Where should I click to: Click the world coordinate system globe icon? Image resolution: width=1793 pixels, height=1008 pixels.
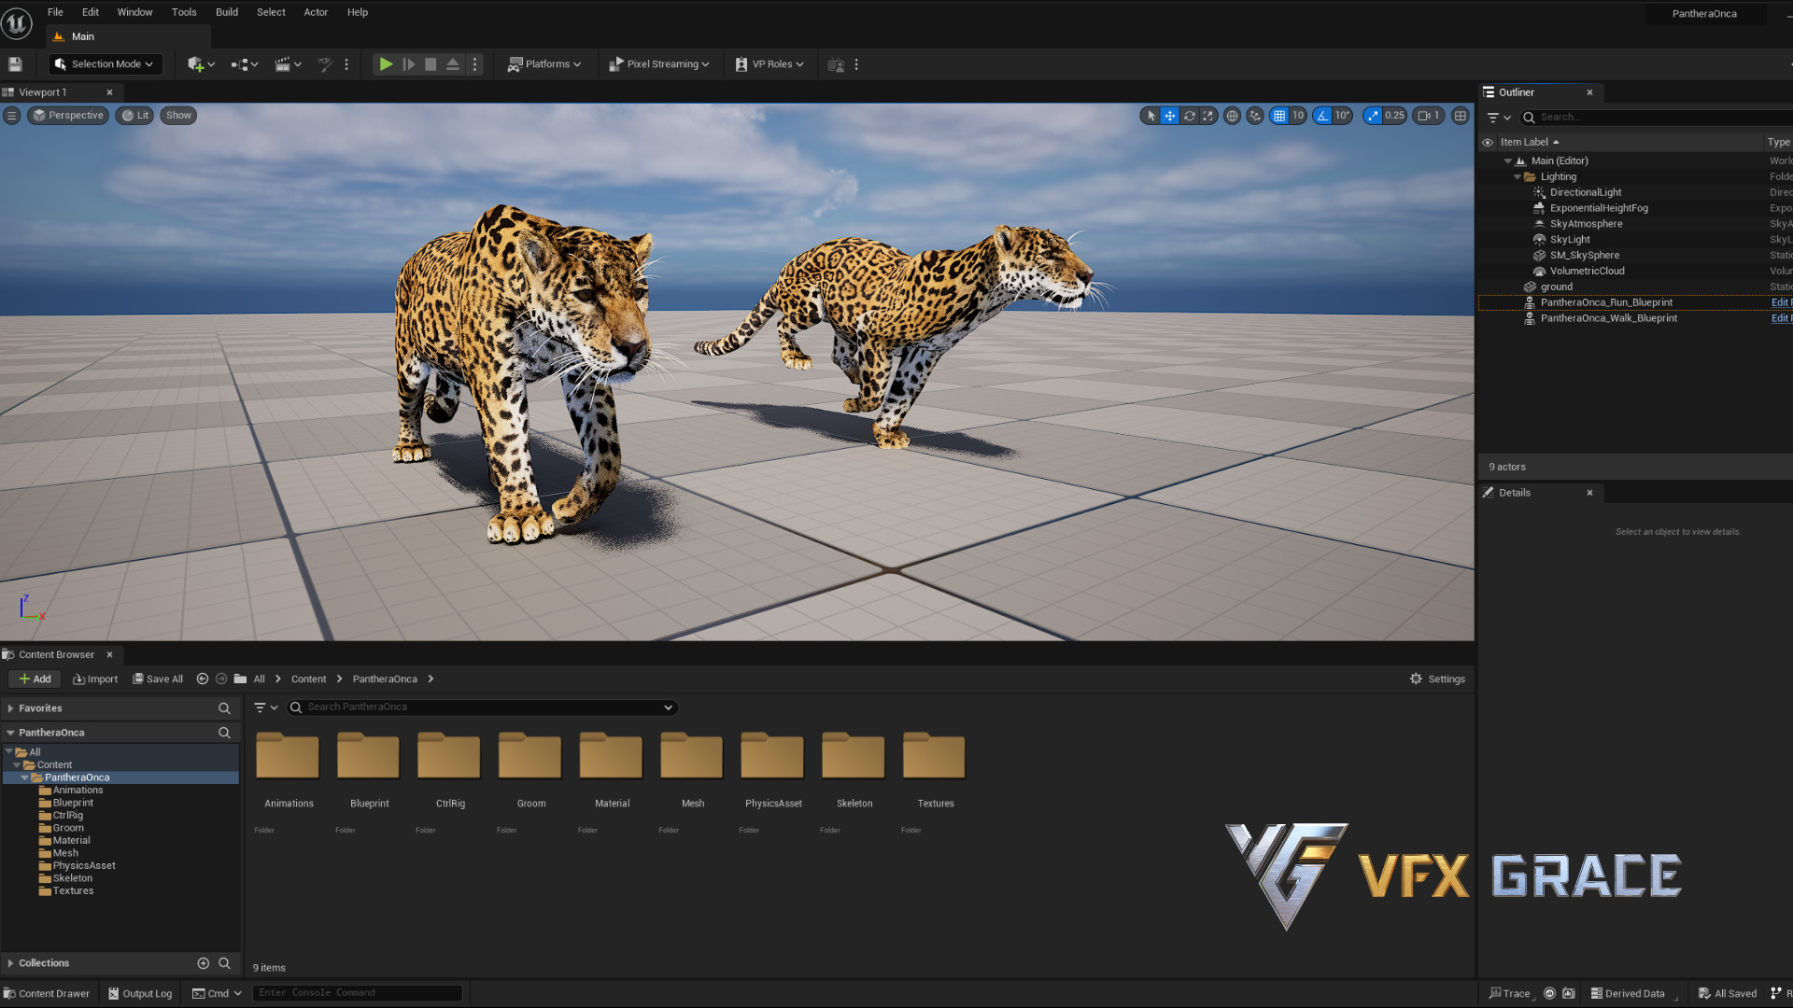(1232, 116)
